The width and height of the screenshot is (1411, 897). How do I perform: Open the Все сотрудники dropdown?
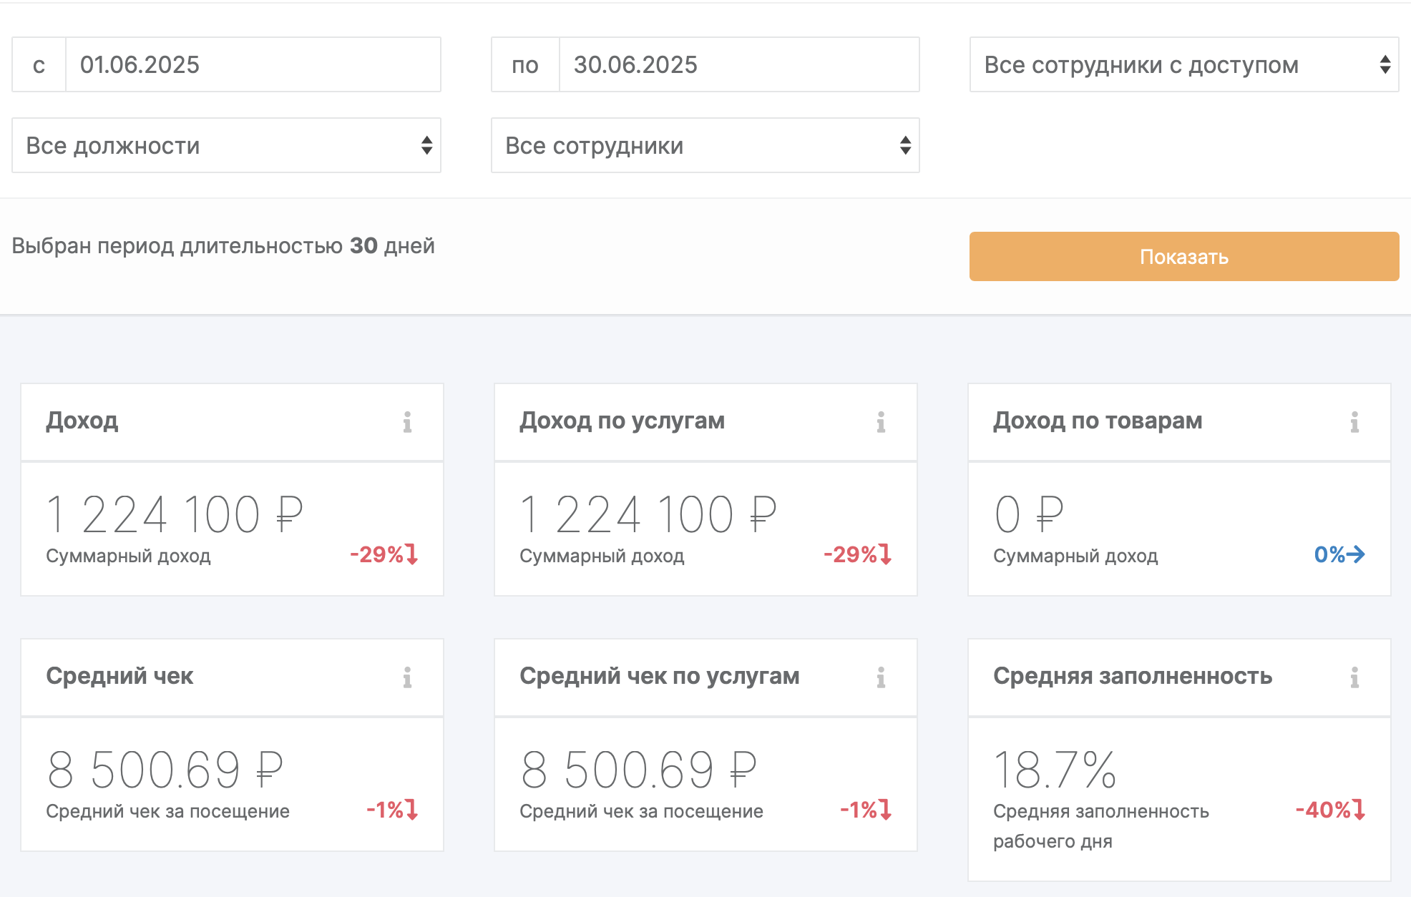[705, 145]
